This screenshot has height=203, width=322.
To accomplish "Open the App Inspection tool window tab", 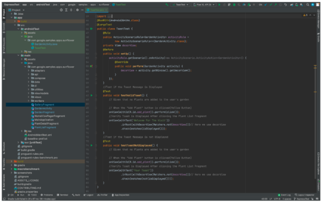I will (121, 195).
